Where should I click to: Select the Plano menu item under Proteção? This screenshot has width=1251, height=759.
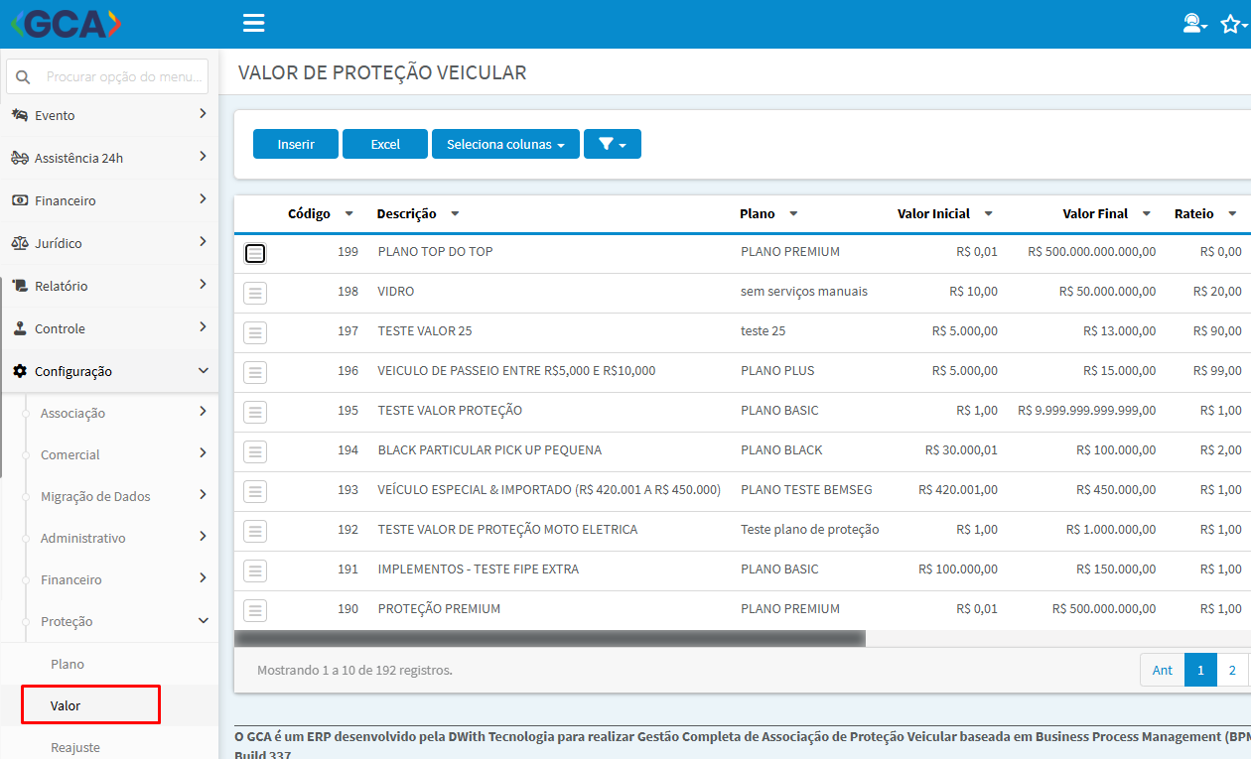click(x=68, y=664)
